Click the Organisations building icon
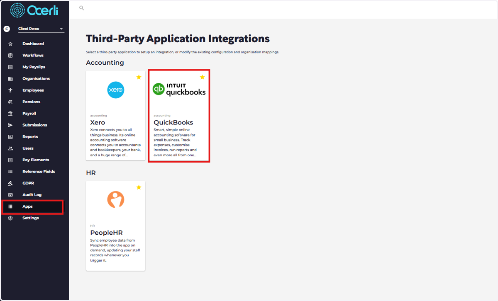This screenshot has width=498, height=301. tap(10, 79)
